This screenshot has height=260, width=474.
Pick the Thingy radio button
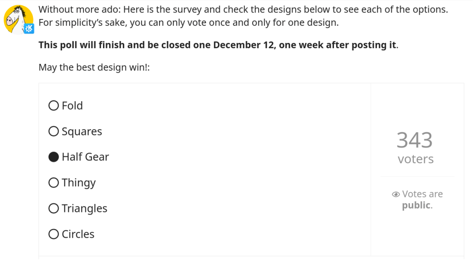[54, 183]
